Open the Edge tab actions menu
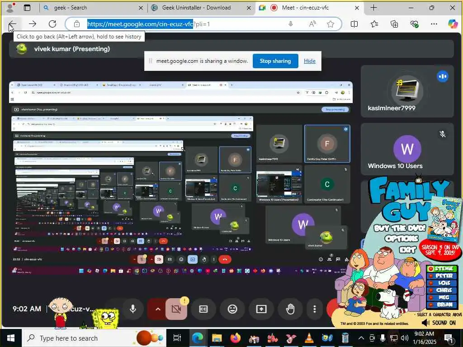463x347 pixels. tap(27, 8)
